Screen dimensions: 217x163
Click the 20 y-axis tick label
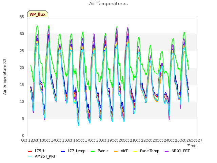[22, 68]
